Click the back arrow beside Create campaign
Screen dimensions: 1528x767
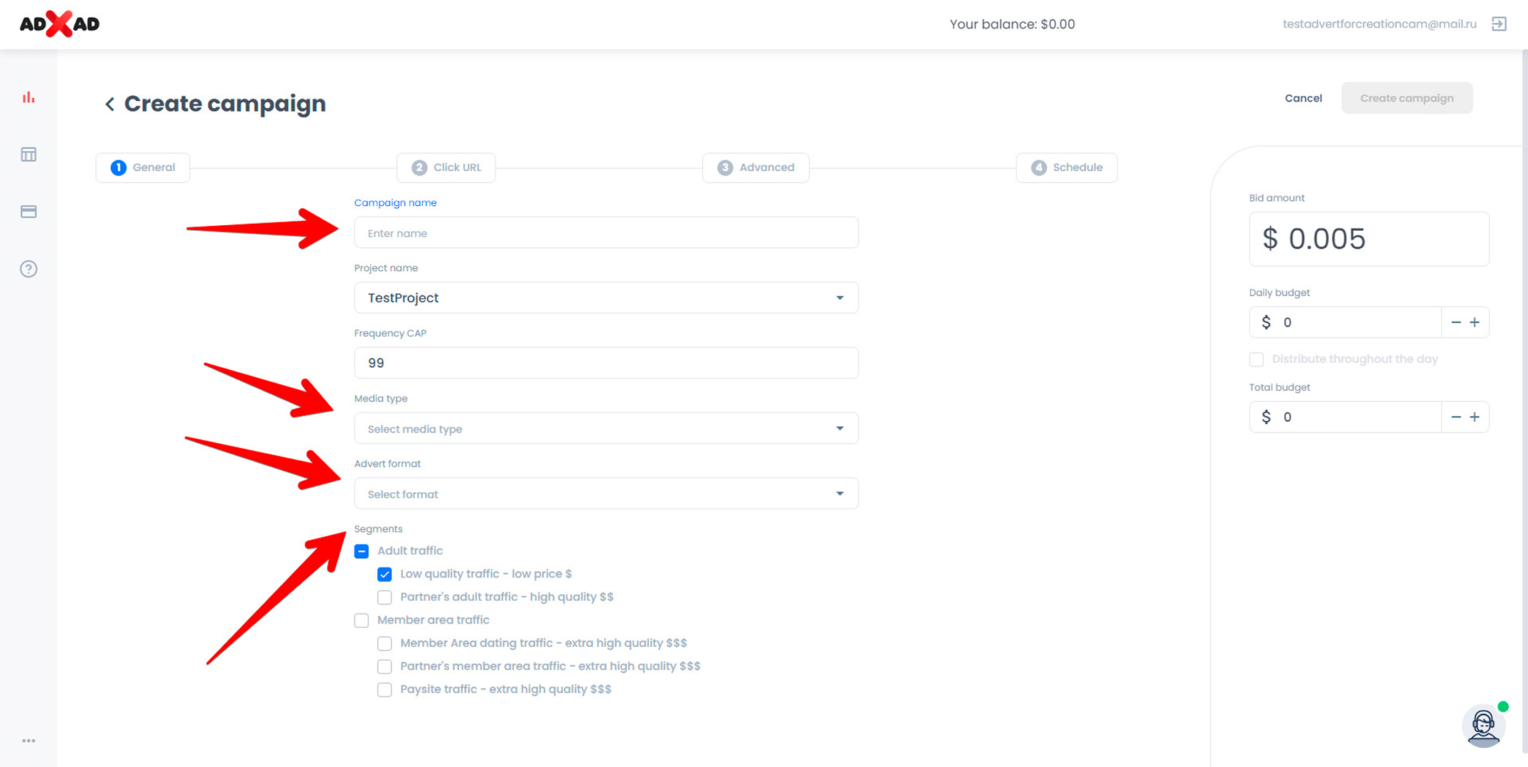tap(109, 104)
